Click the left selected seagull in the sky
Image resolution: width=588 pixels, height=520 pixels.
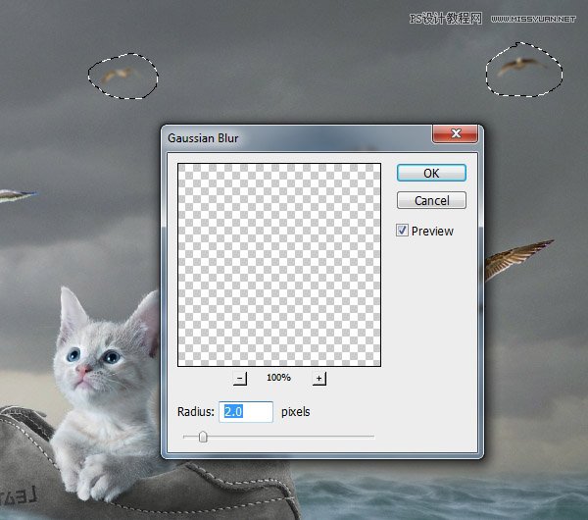120,73
